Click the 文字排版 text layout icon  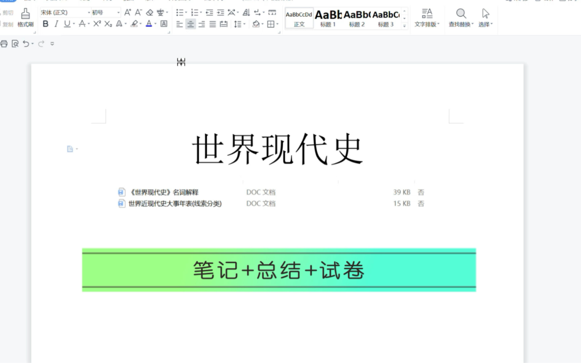coord(427,18)
